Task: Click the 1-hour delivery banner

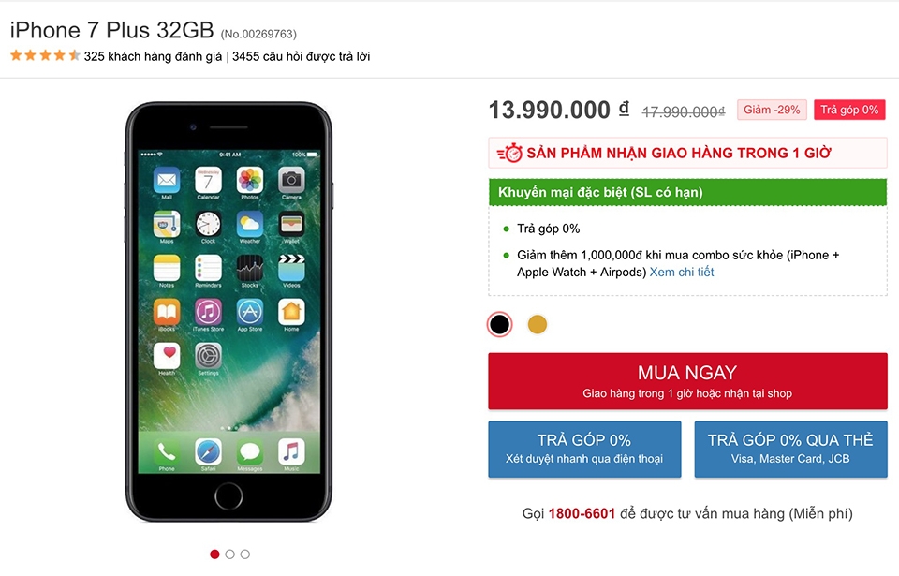Action: (x=687, y=154)
